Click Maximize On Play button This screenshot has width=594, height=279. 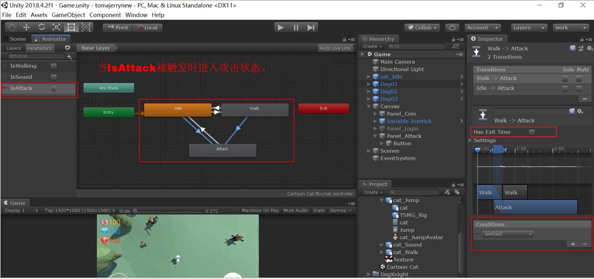coord(260,211)
